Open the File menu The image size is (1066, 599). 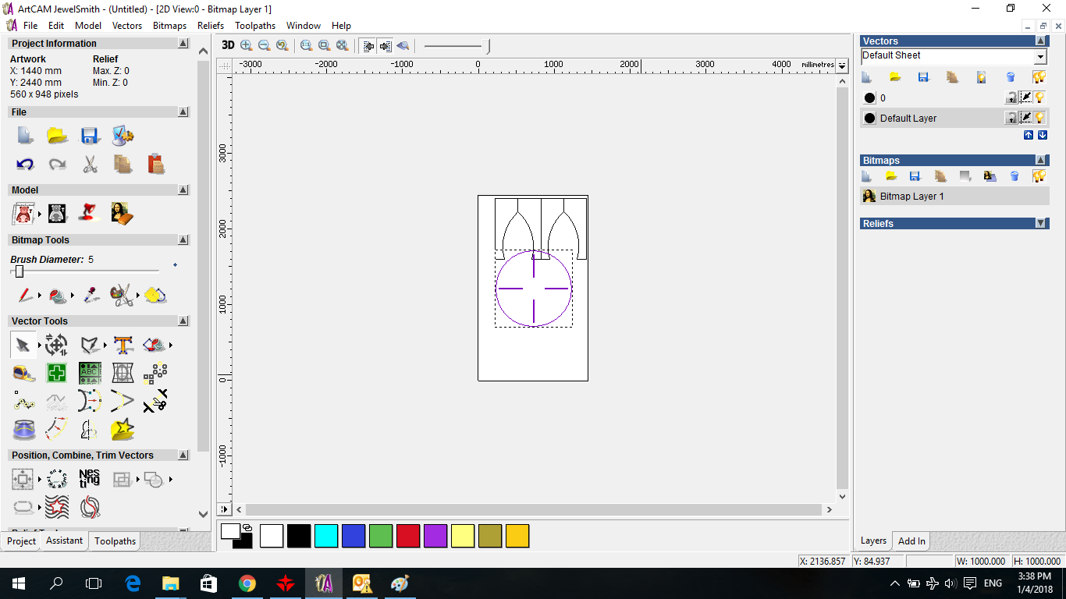pos(30,26)
